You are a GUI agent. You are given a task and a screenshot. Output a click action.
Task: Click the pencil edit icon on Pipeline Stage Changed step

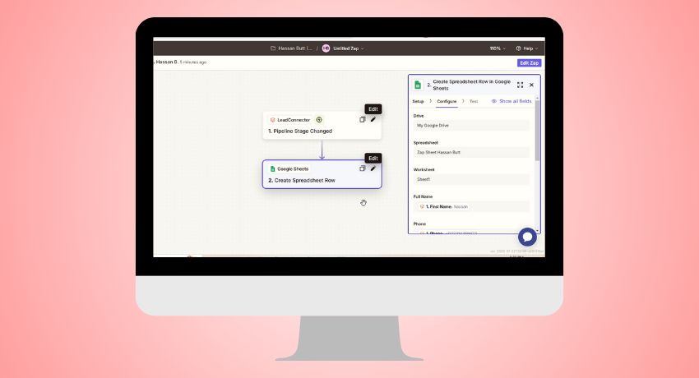373,119
